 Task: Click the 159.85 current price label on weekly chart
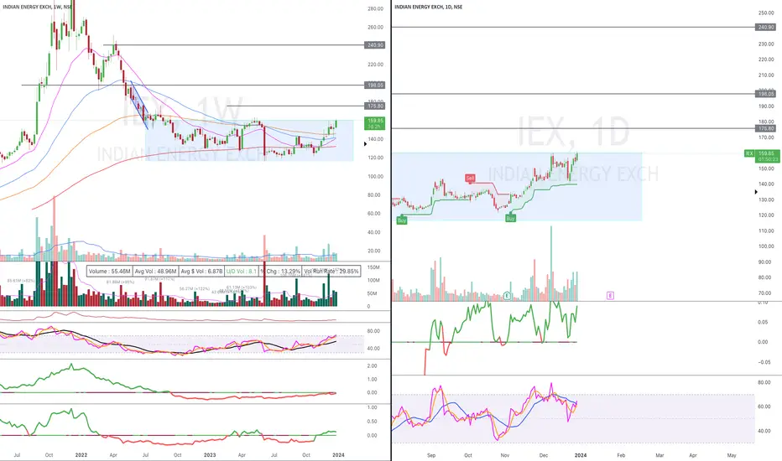tap(375, 123)
